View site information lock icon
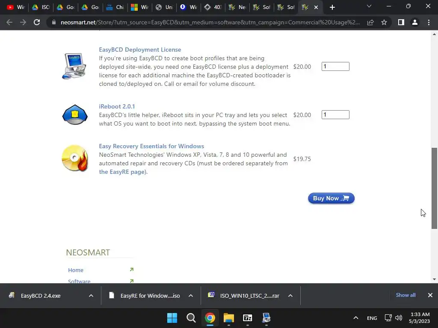 click(x=54, y=22)
